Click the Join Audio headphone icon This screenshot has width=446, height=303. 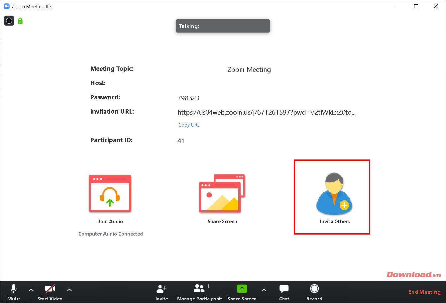click(x=110, y=194)
